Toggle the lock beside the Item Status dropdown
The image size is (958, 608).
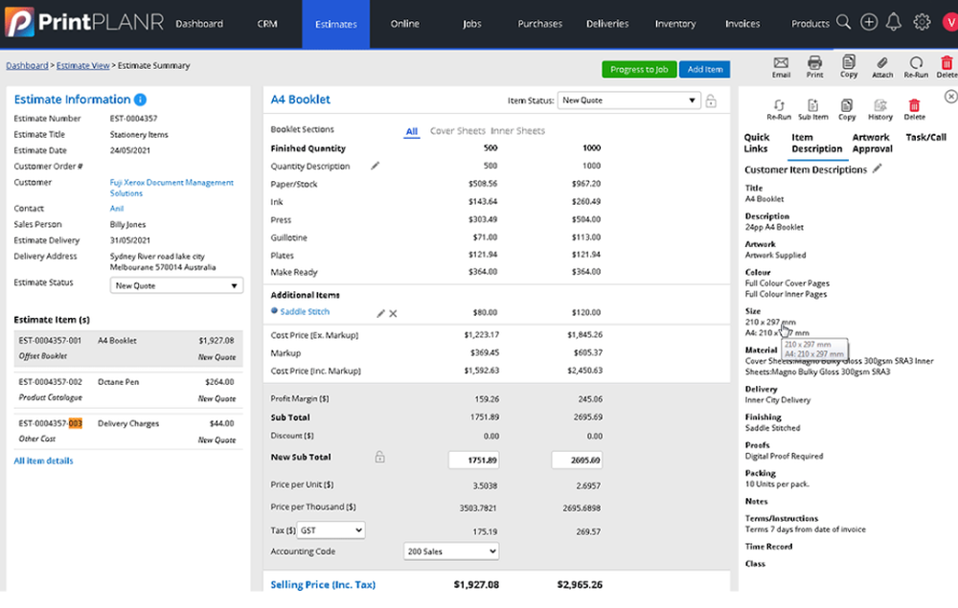pyautogui.click(x=710, y=100)
